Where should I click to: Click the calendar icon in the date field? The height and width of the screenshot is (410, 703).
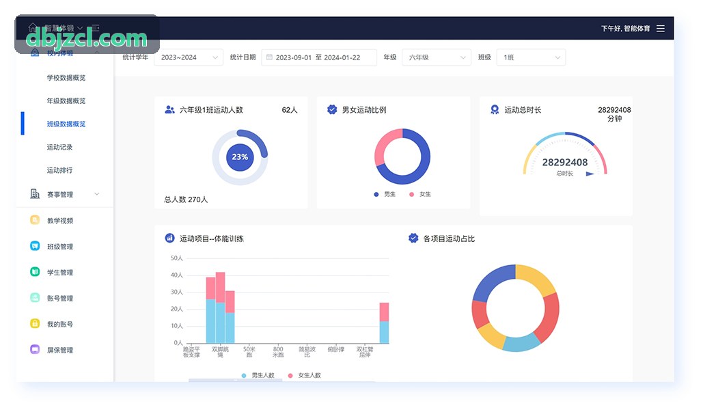(x=269, y=57)
